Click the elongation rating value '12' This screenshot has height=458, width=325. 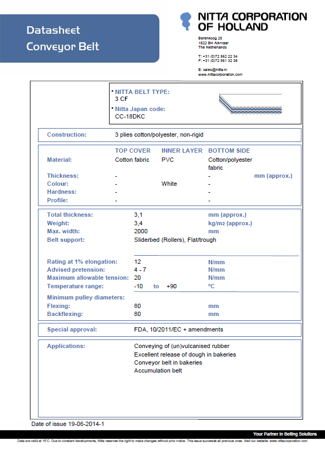pyautogui.click(x=137, y=262)
